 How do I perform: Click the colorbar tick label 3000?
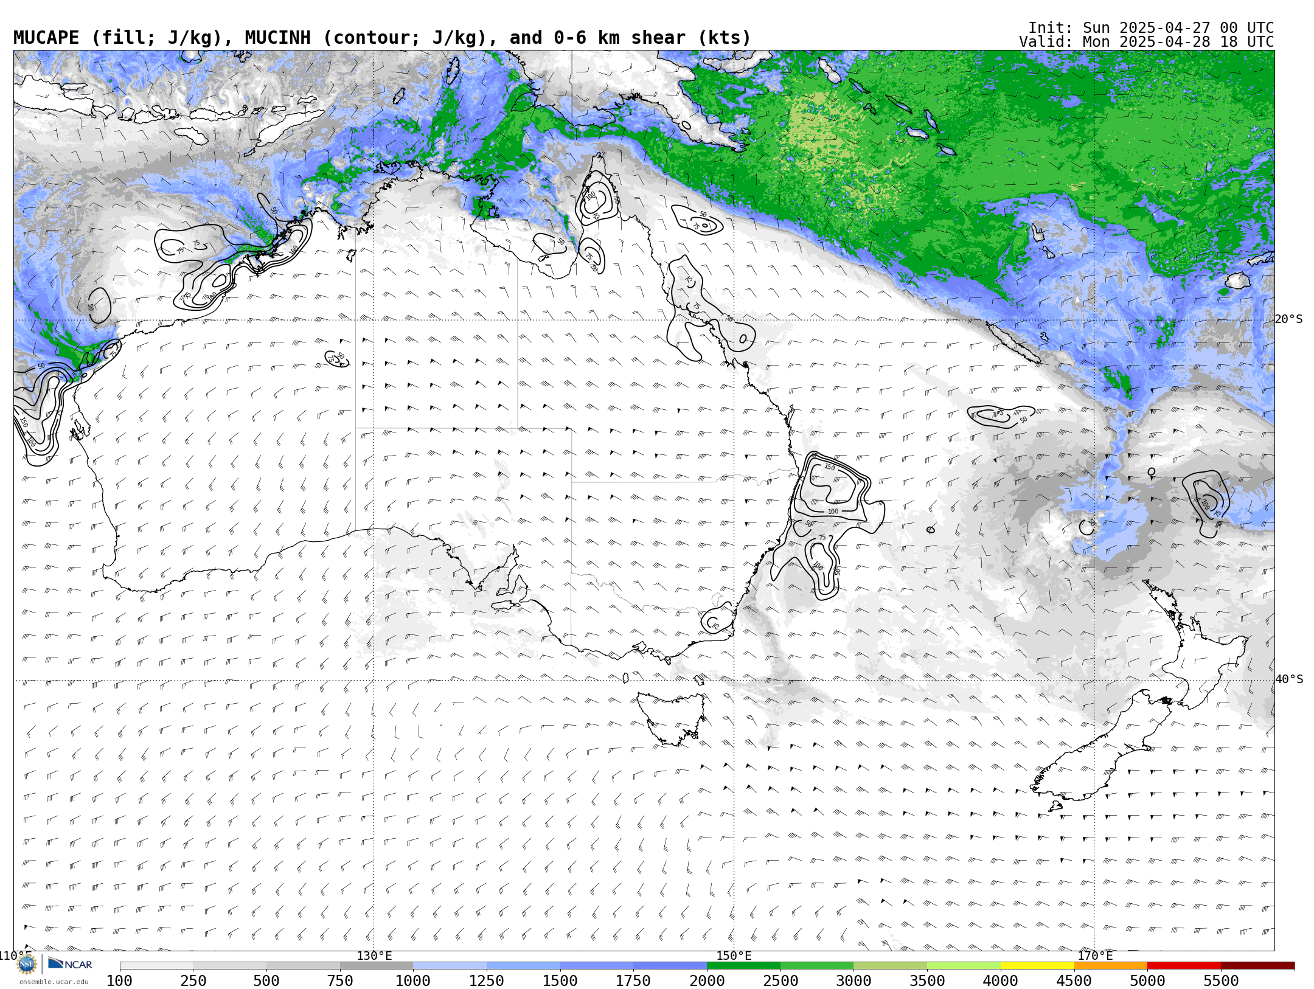pos(853,981)
